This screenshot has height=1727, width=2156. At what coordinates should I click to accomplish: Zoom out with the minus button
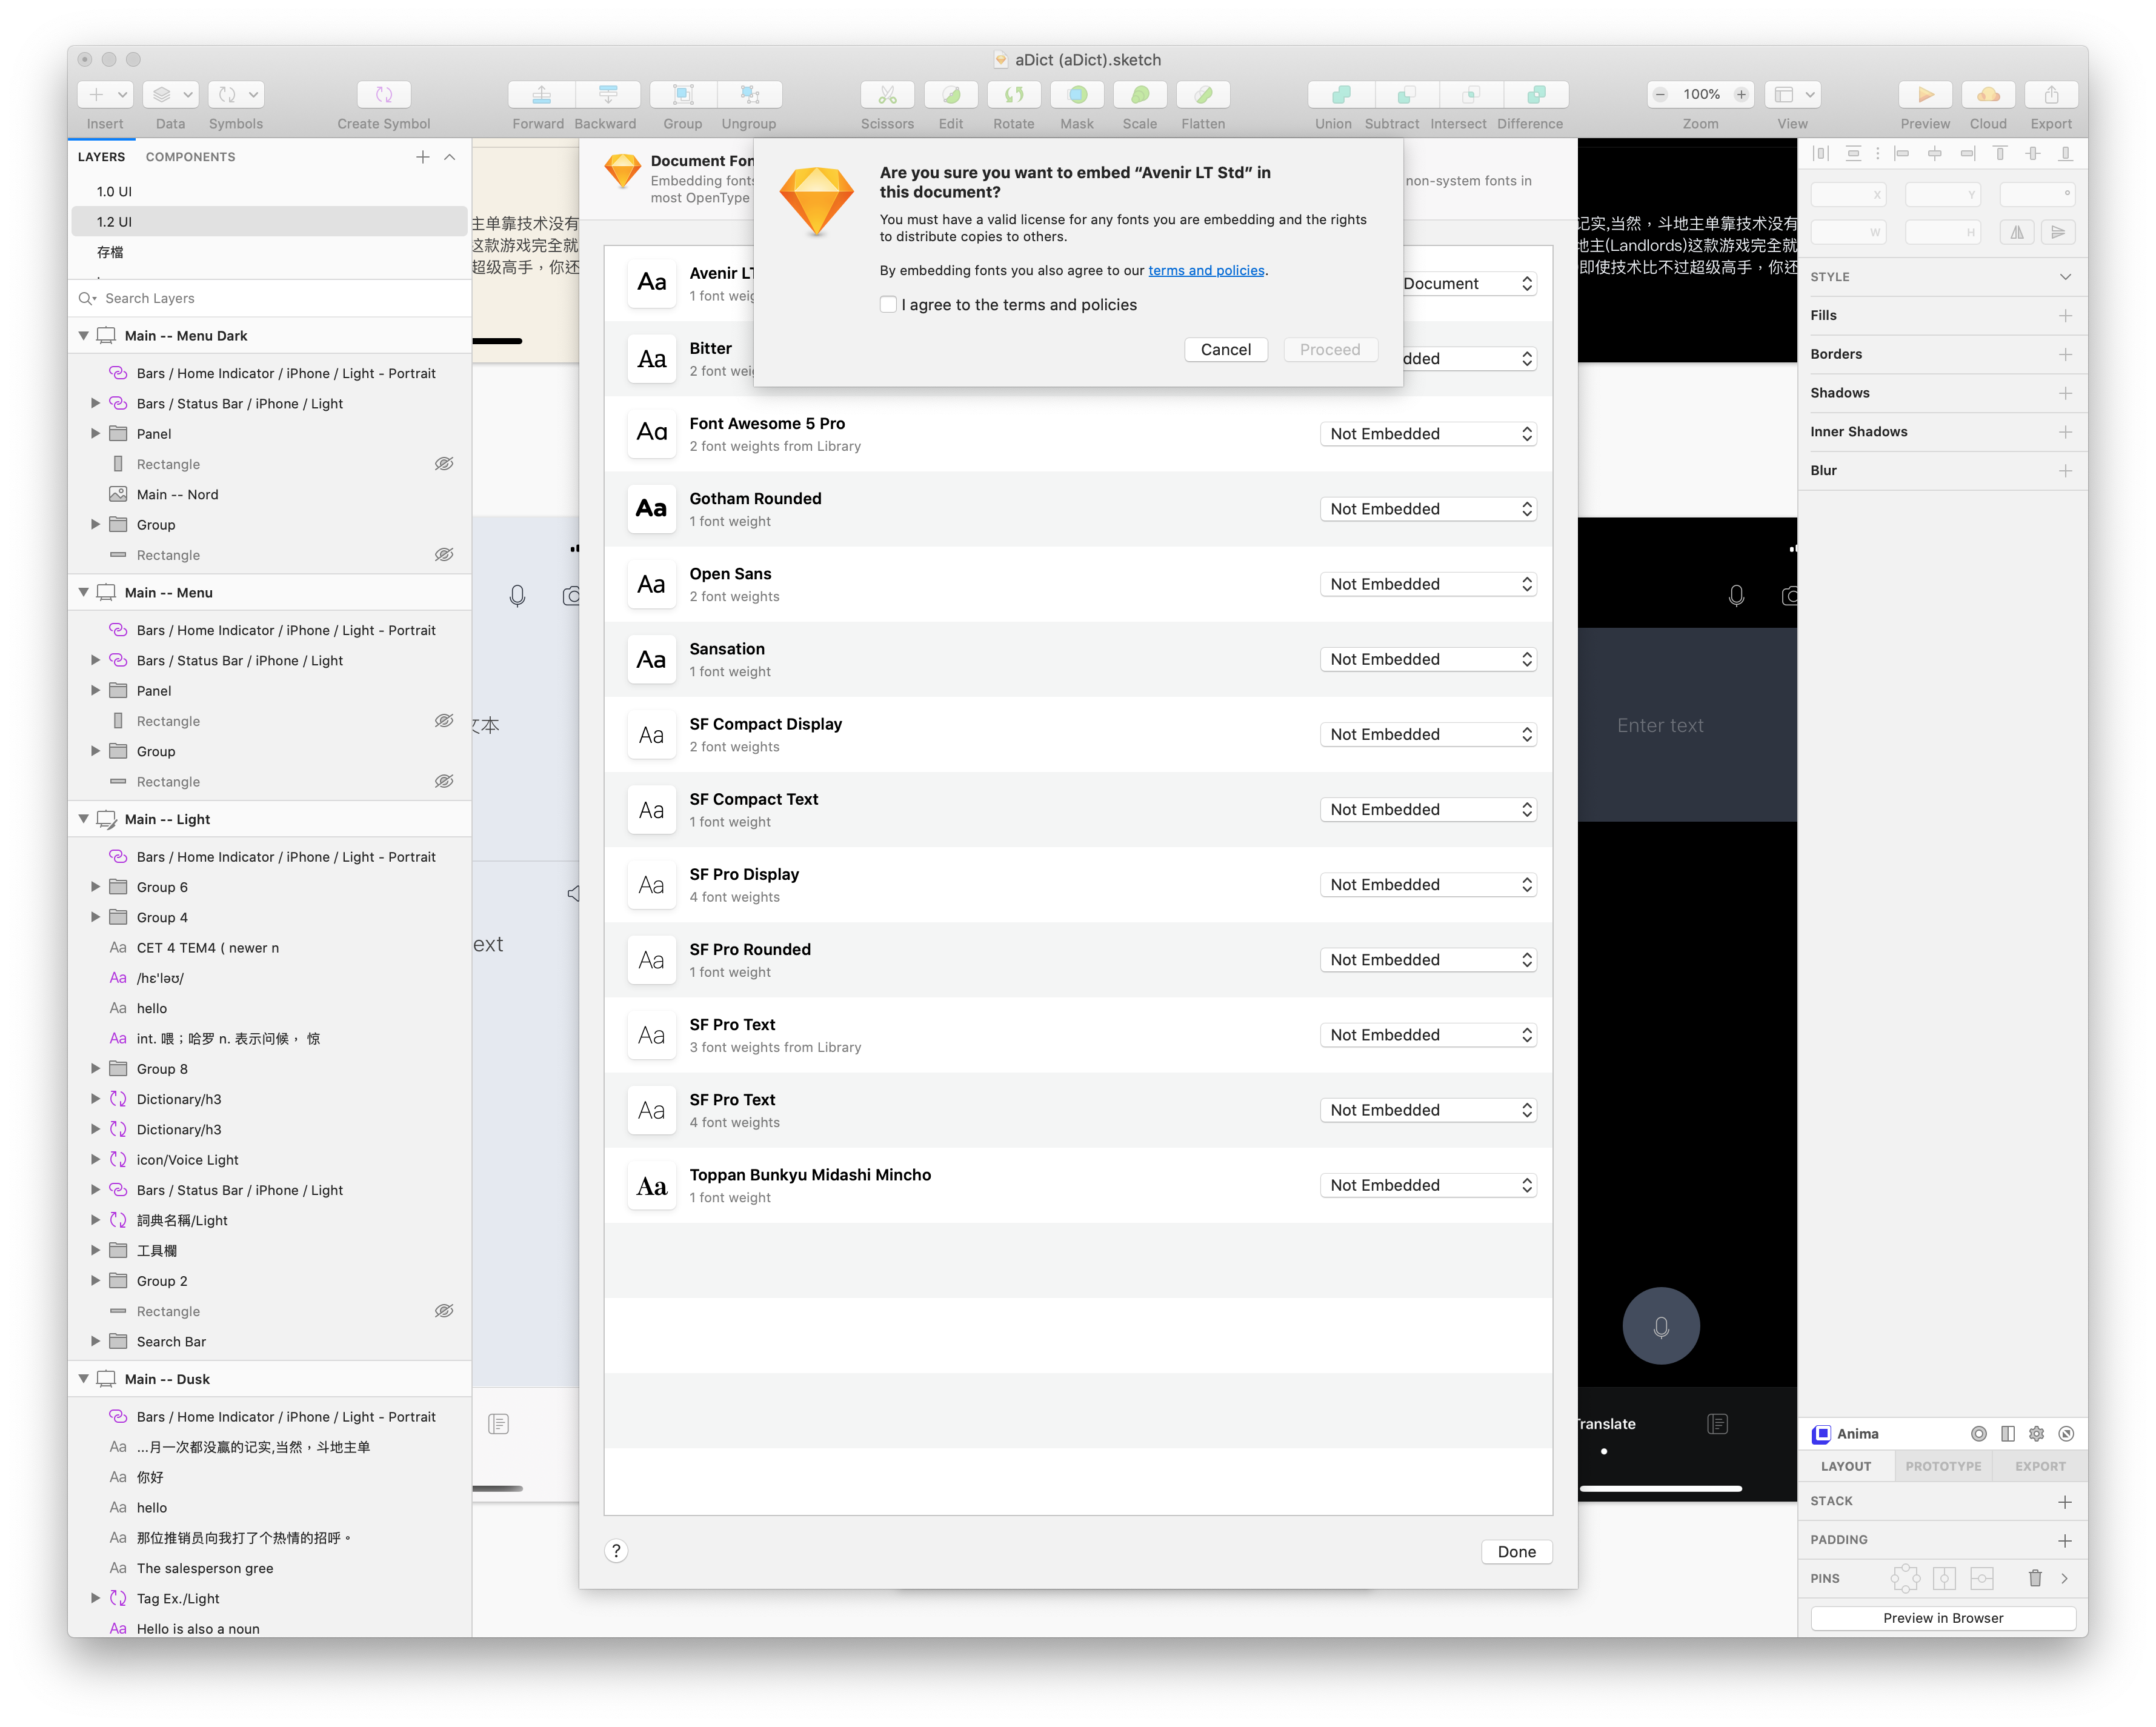1660,95
